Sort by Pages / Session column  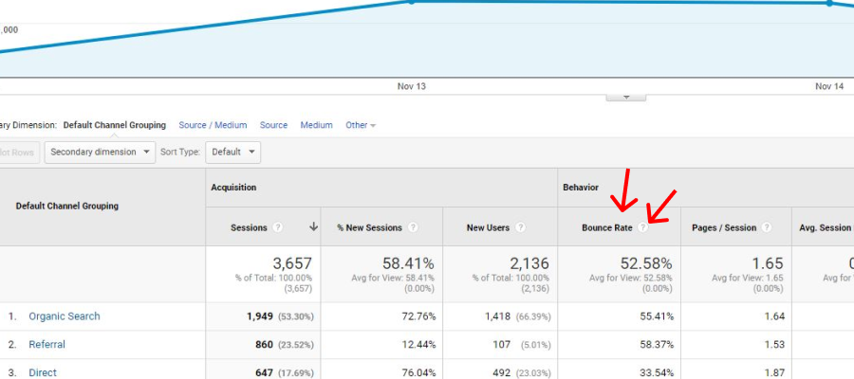(724, 227)
